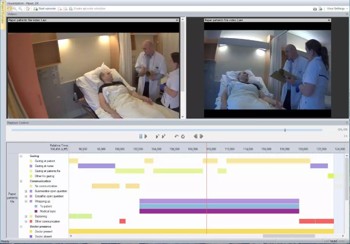Click the decrease playback speed icon
Screen dimensions: 350x244
tap(157, 136)
